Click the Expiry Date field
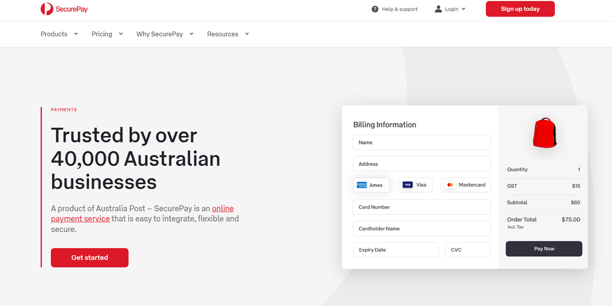This screenshot has height=306, width=612. 396,250
